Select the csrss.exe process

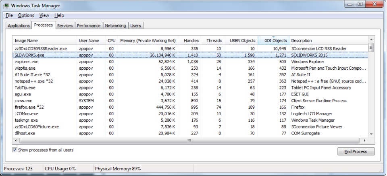click(x=190, y=101)
